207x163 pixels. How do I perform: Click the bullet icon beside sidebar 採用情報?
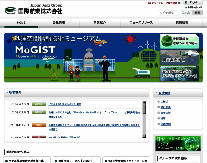[x=159, y=124]
